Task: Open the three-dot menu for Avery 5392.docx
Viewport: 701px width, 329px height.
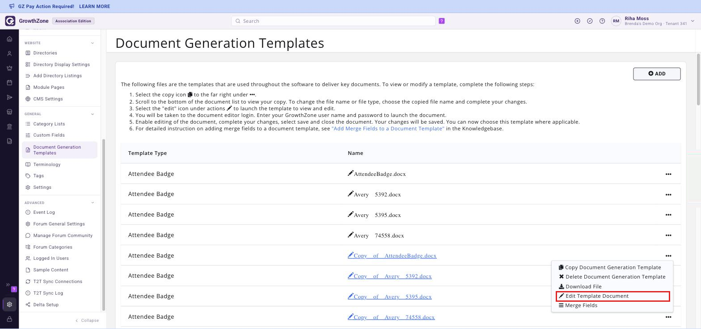Action: (668, 195)
